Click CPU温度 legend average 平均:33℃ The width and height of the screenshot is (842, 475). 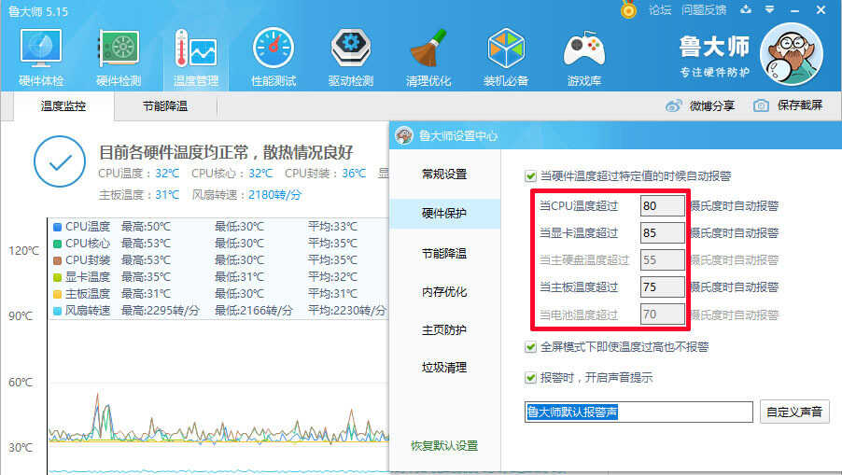332,227
